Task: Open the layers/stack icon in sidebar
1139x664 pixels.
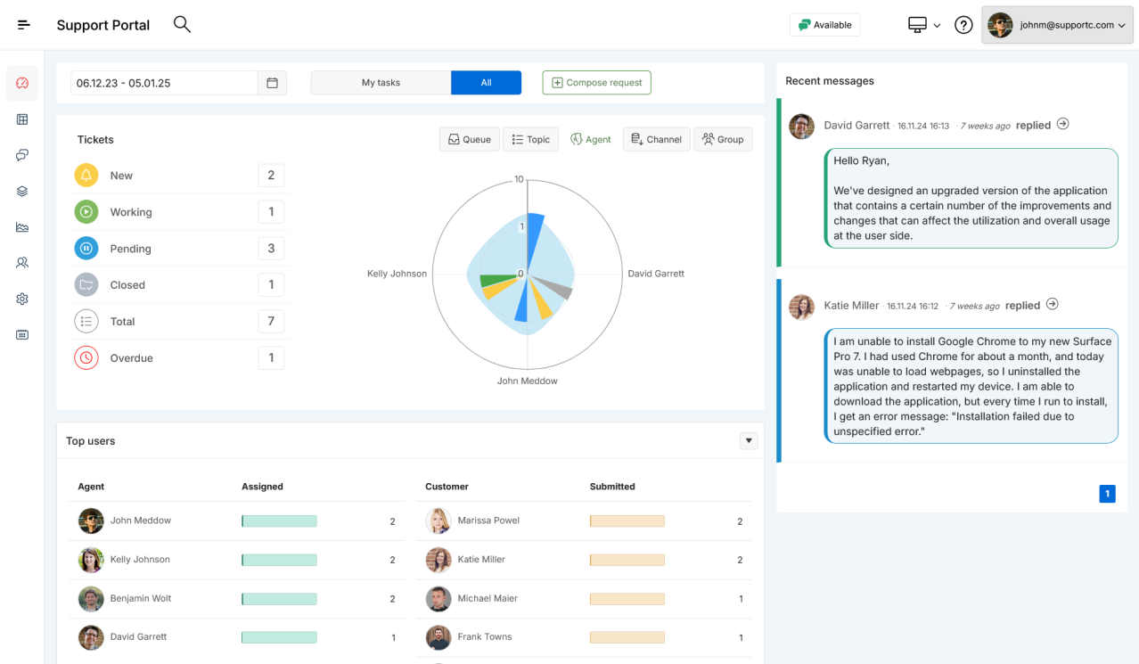Action: coord(22,191)
